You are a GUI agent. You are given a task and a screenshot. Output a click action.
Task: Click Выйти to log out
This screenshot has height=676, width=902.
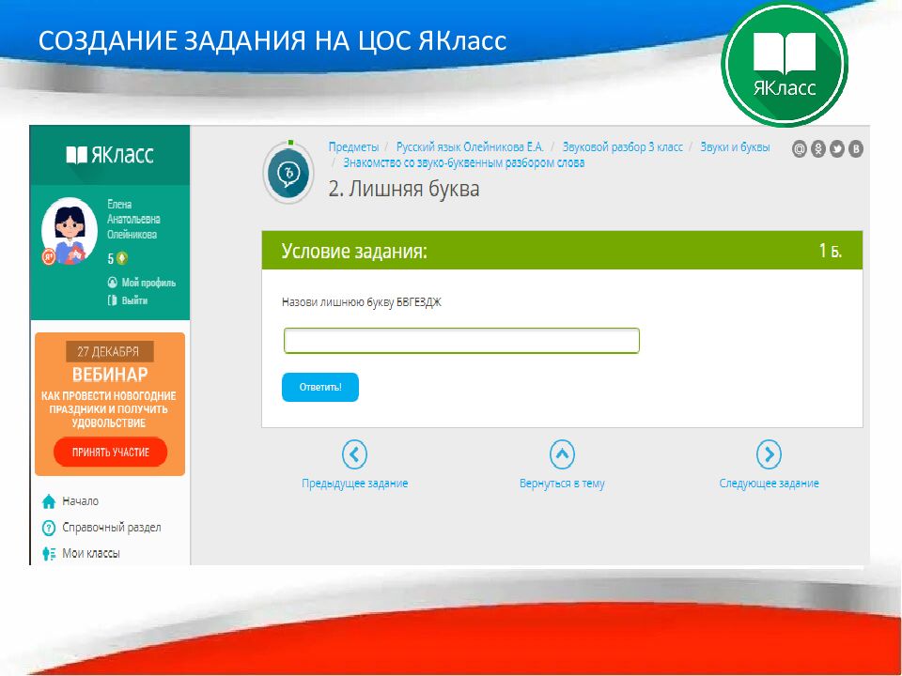click(134, 300)
